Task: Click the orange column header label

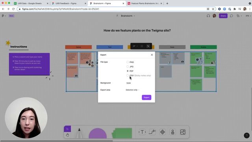Action: (78, 47)
